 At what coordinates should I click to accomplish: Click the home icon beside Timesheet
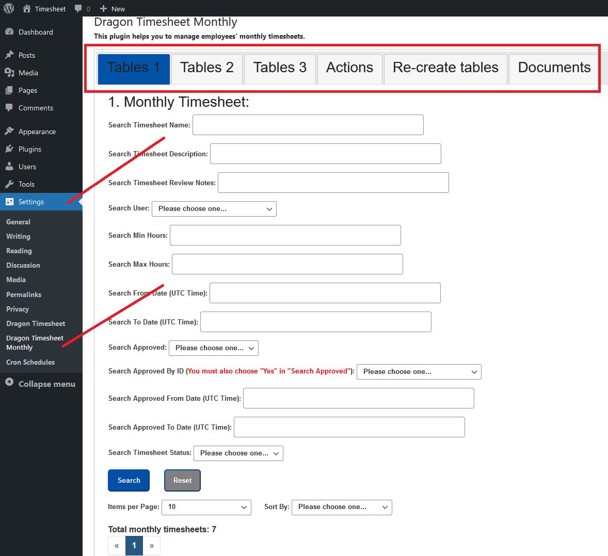[x=27, y=9]
